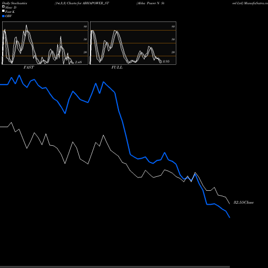Click the 20 level label in FAST chart
The height and width of the screenshot is (268, 268).
coord(85,52)
